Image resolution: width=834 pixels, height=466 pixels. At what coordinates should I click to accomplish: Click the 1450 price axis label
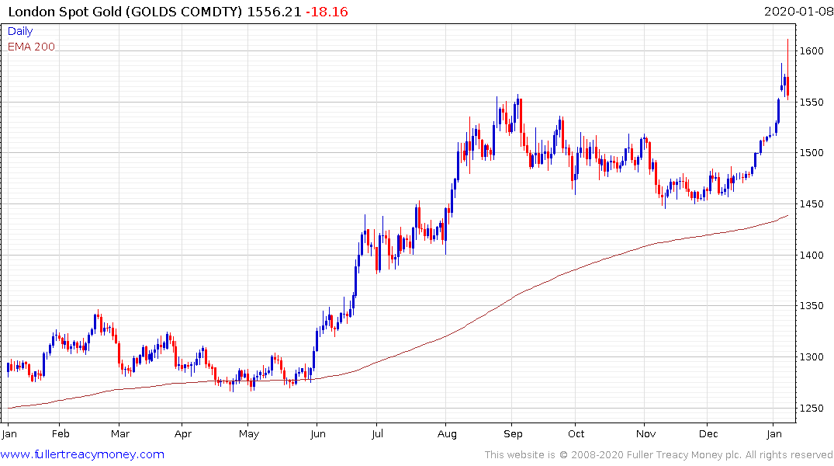[812, 204]
